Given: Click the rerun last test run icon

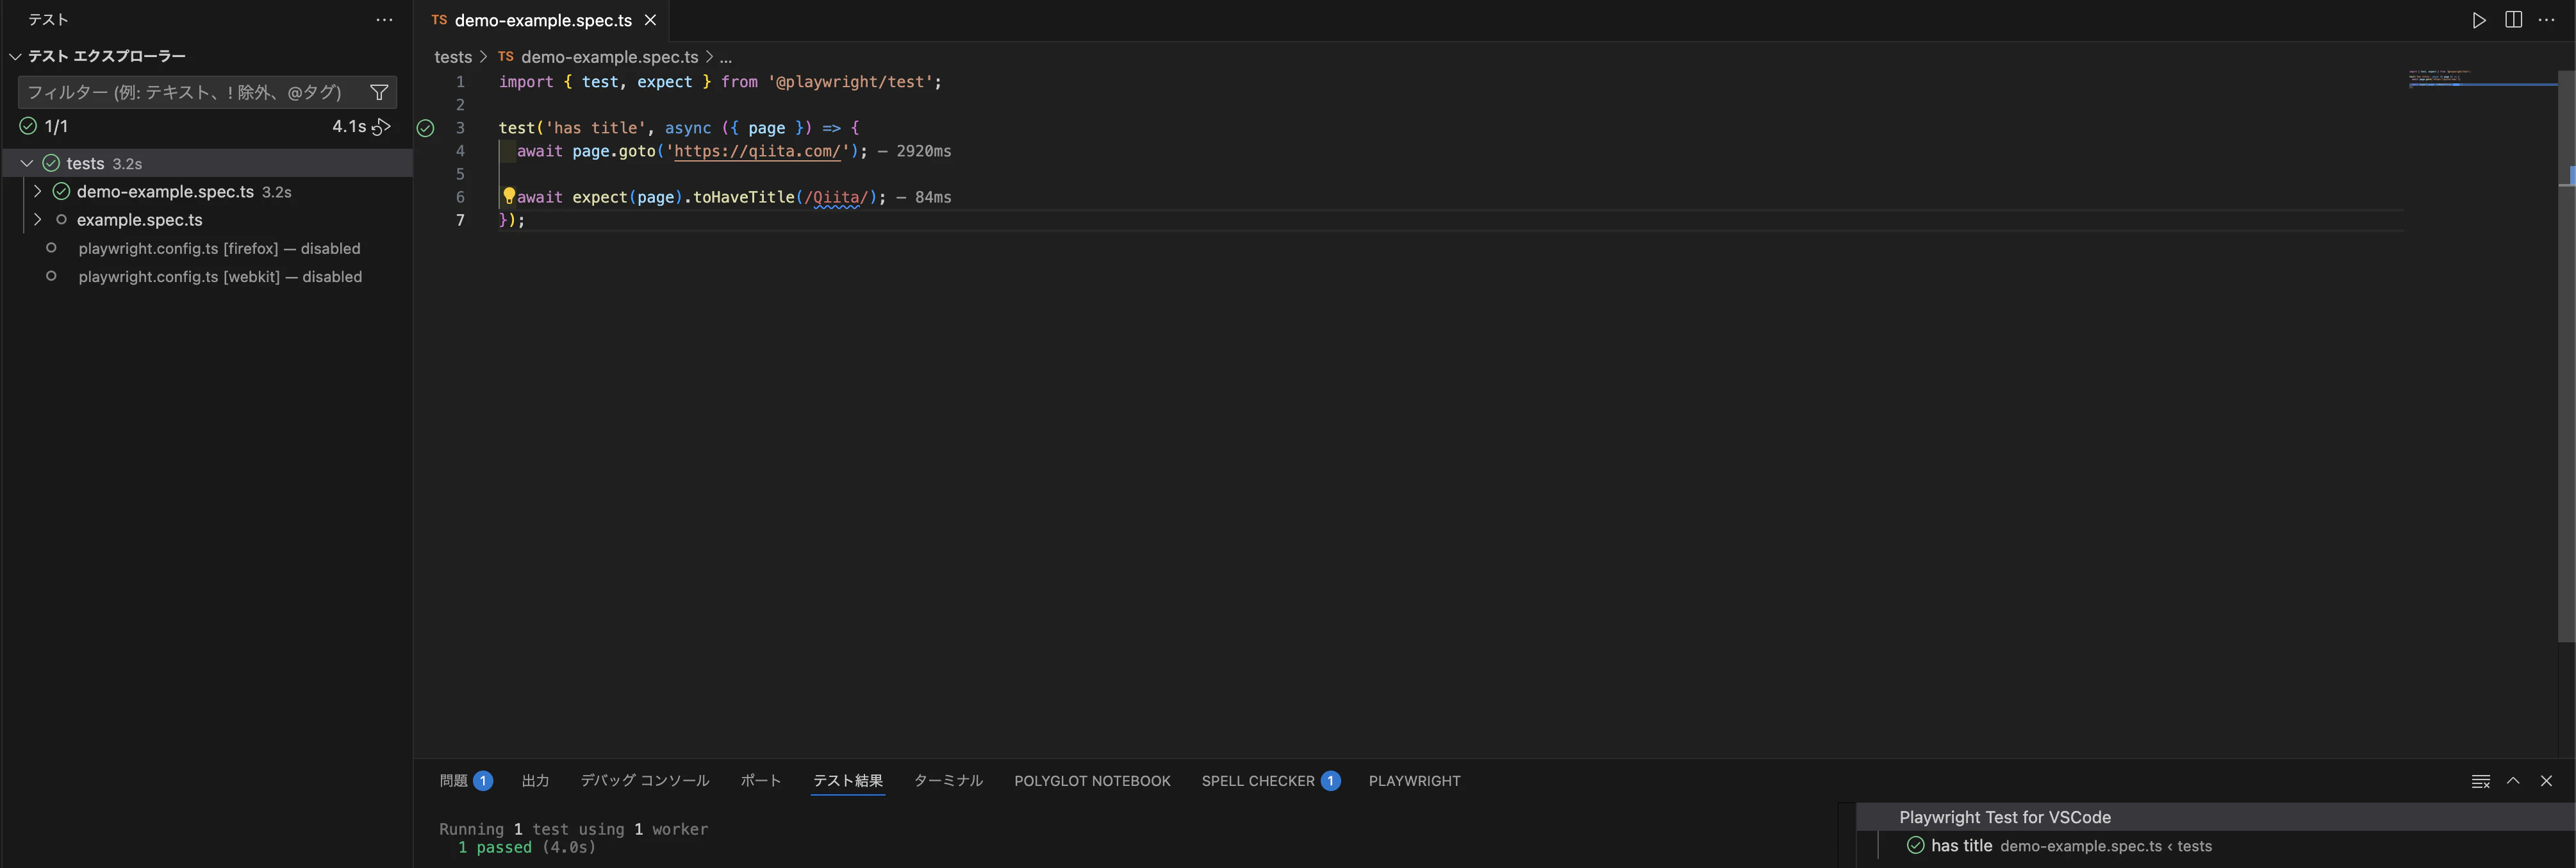Looking at the screenshot, I should (382, 127).
